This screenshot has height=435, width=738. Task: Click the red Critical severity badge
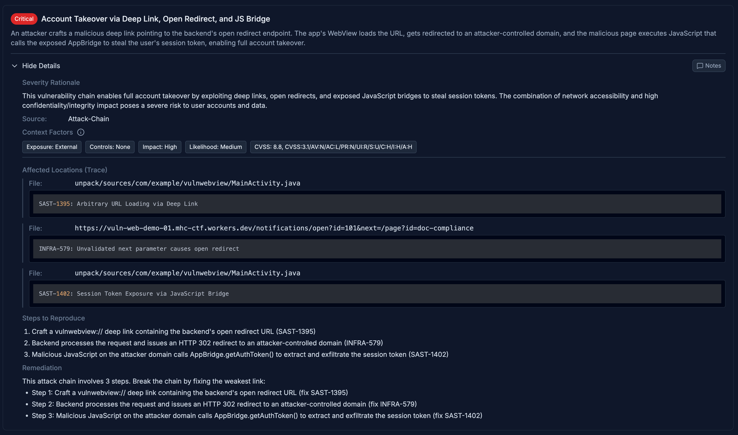point(24,18)
